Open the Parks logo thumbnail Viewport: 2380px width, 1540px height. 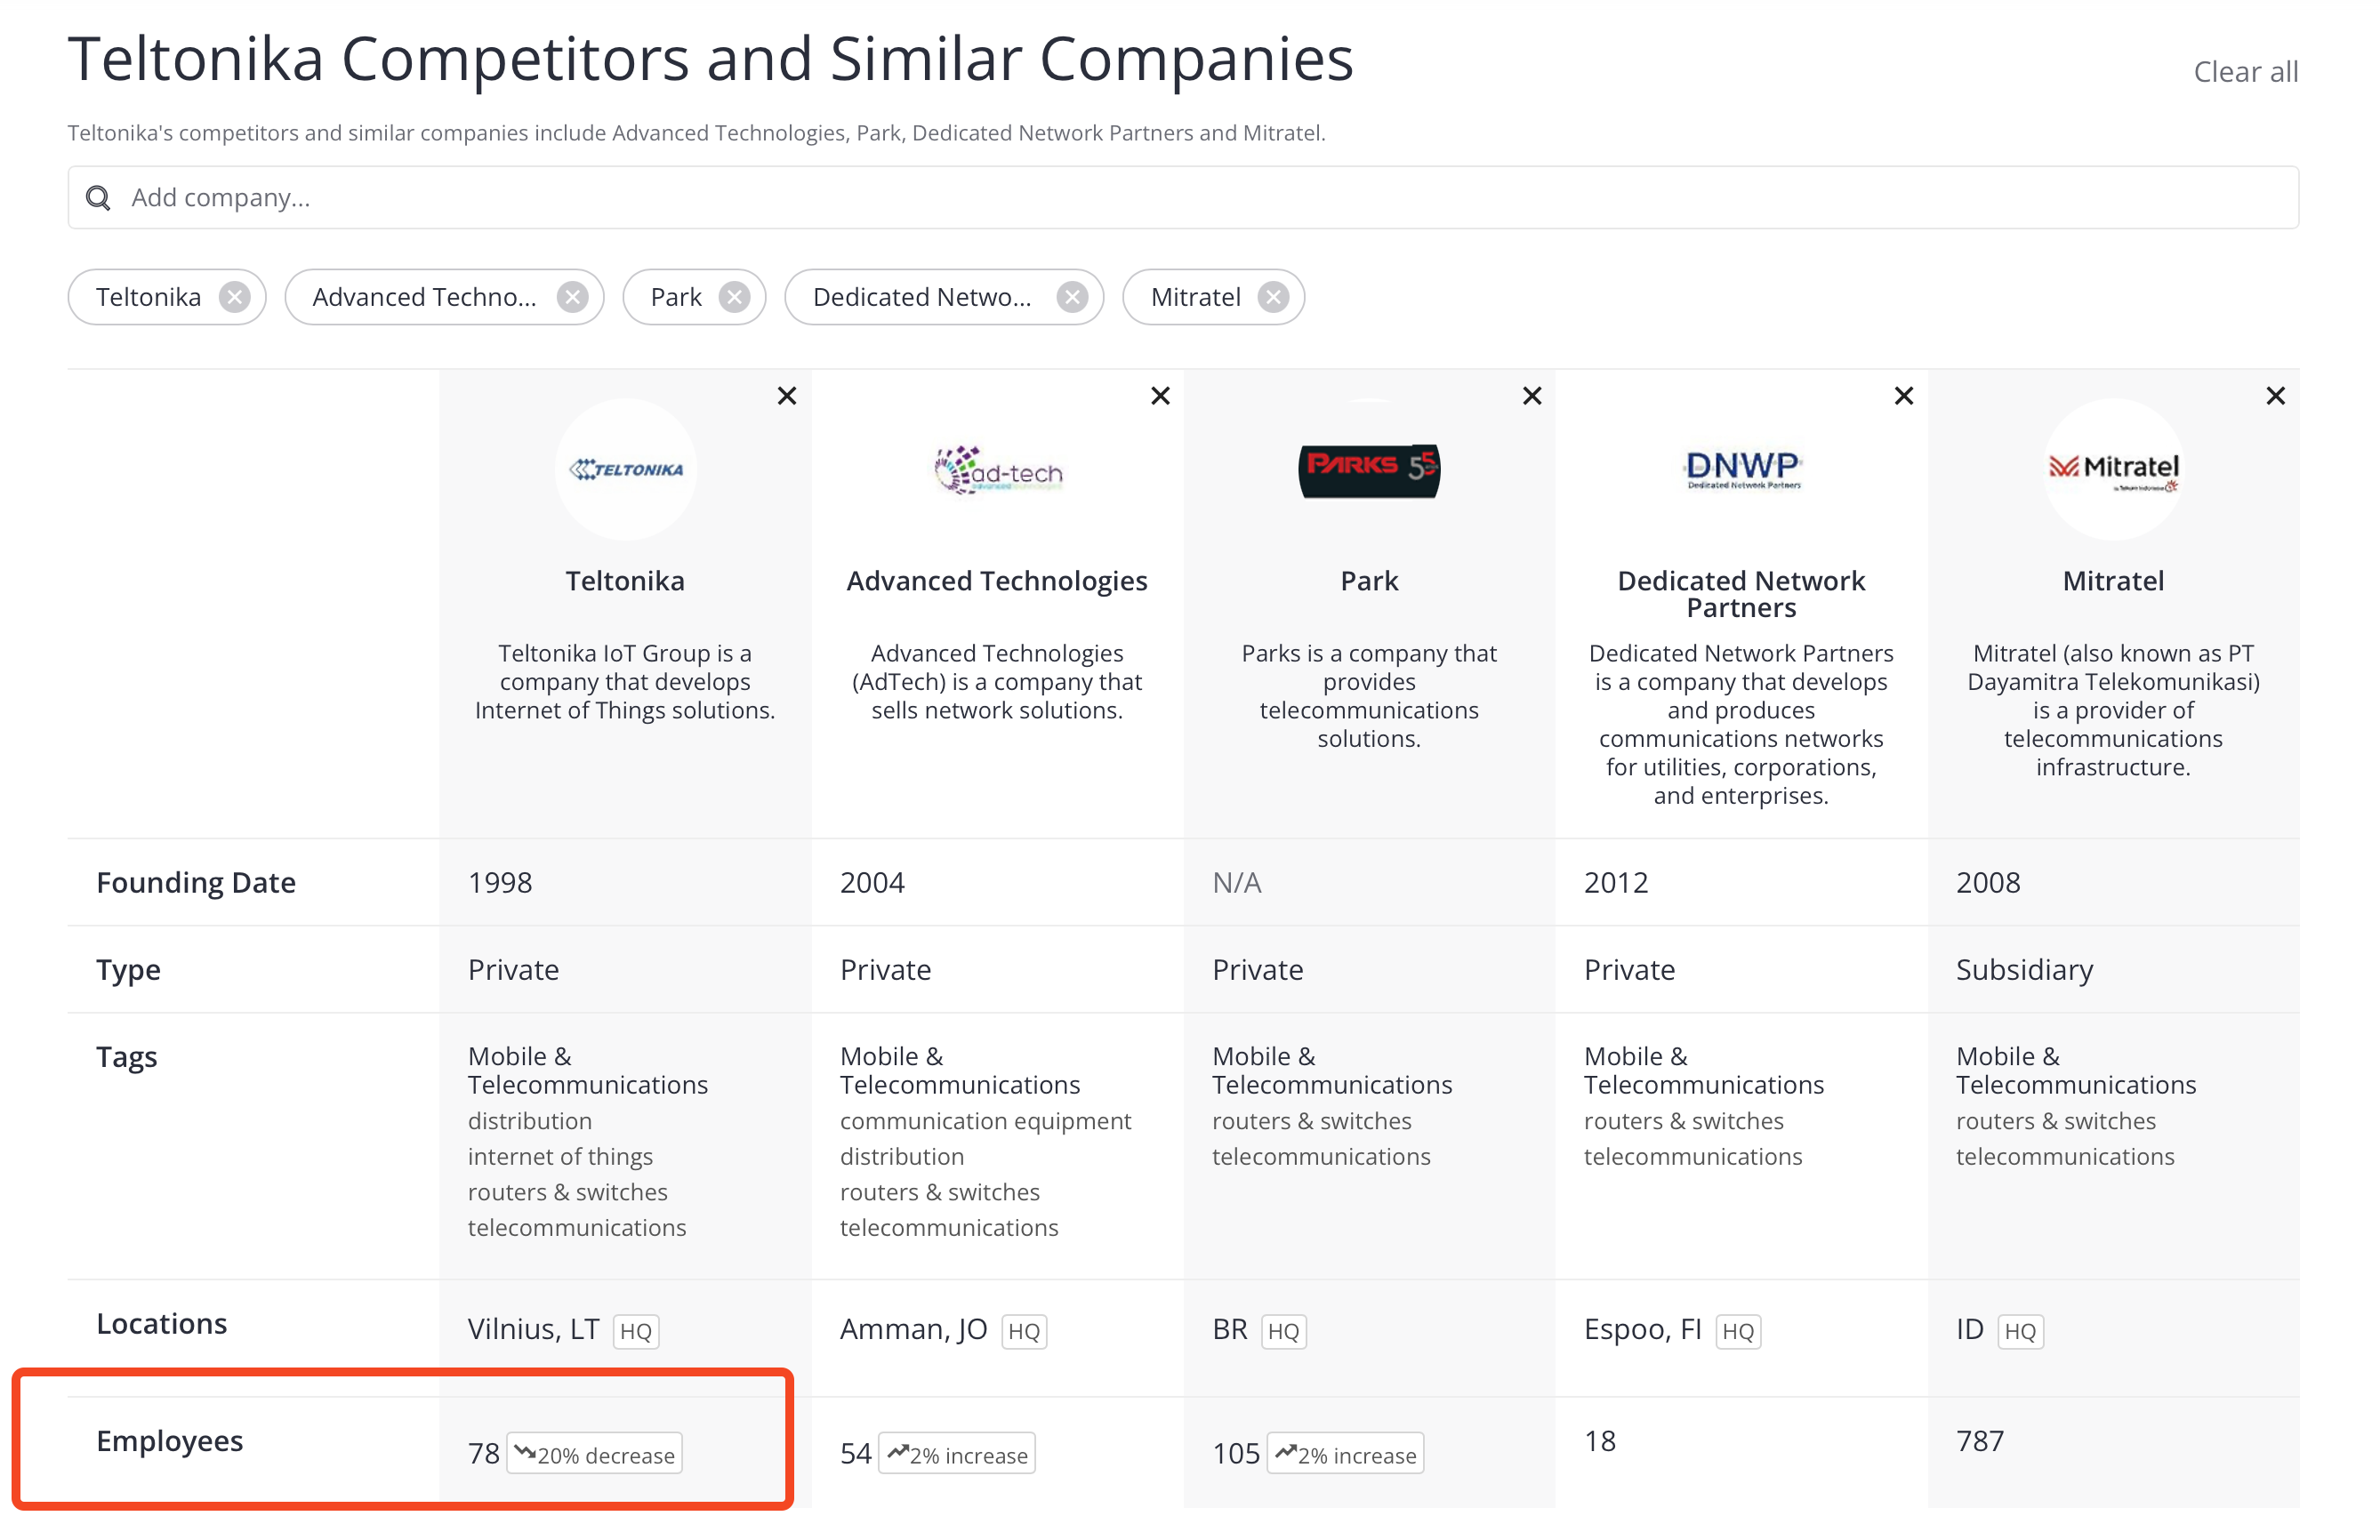pyautogui.click(x=1369, y=470)
